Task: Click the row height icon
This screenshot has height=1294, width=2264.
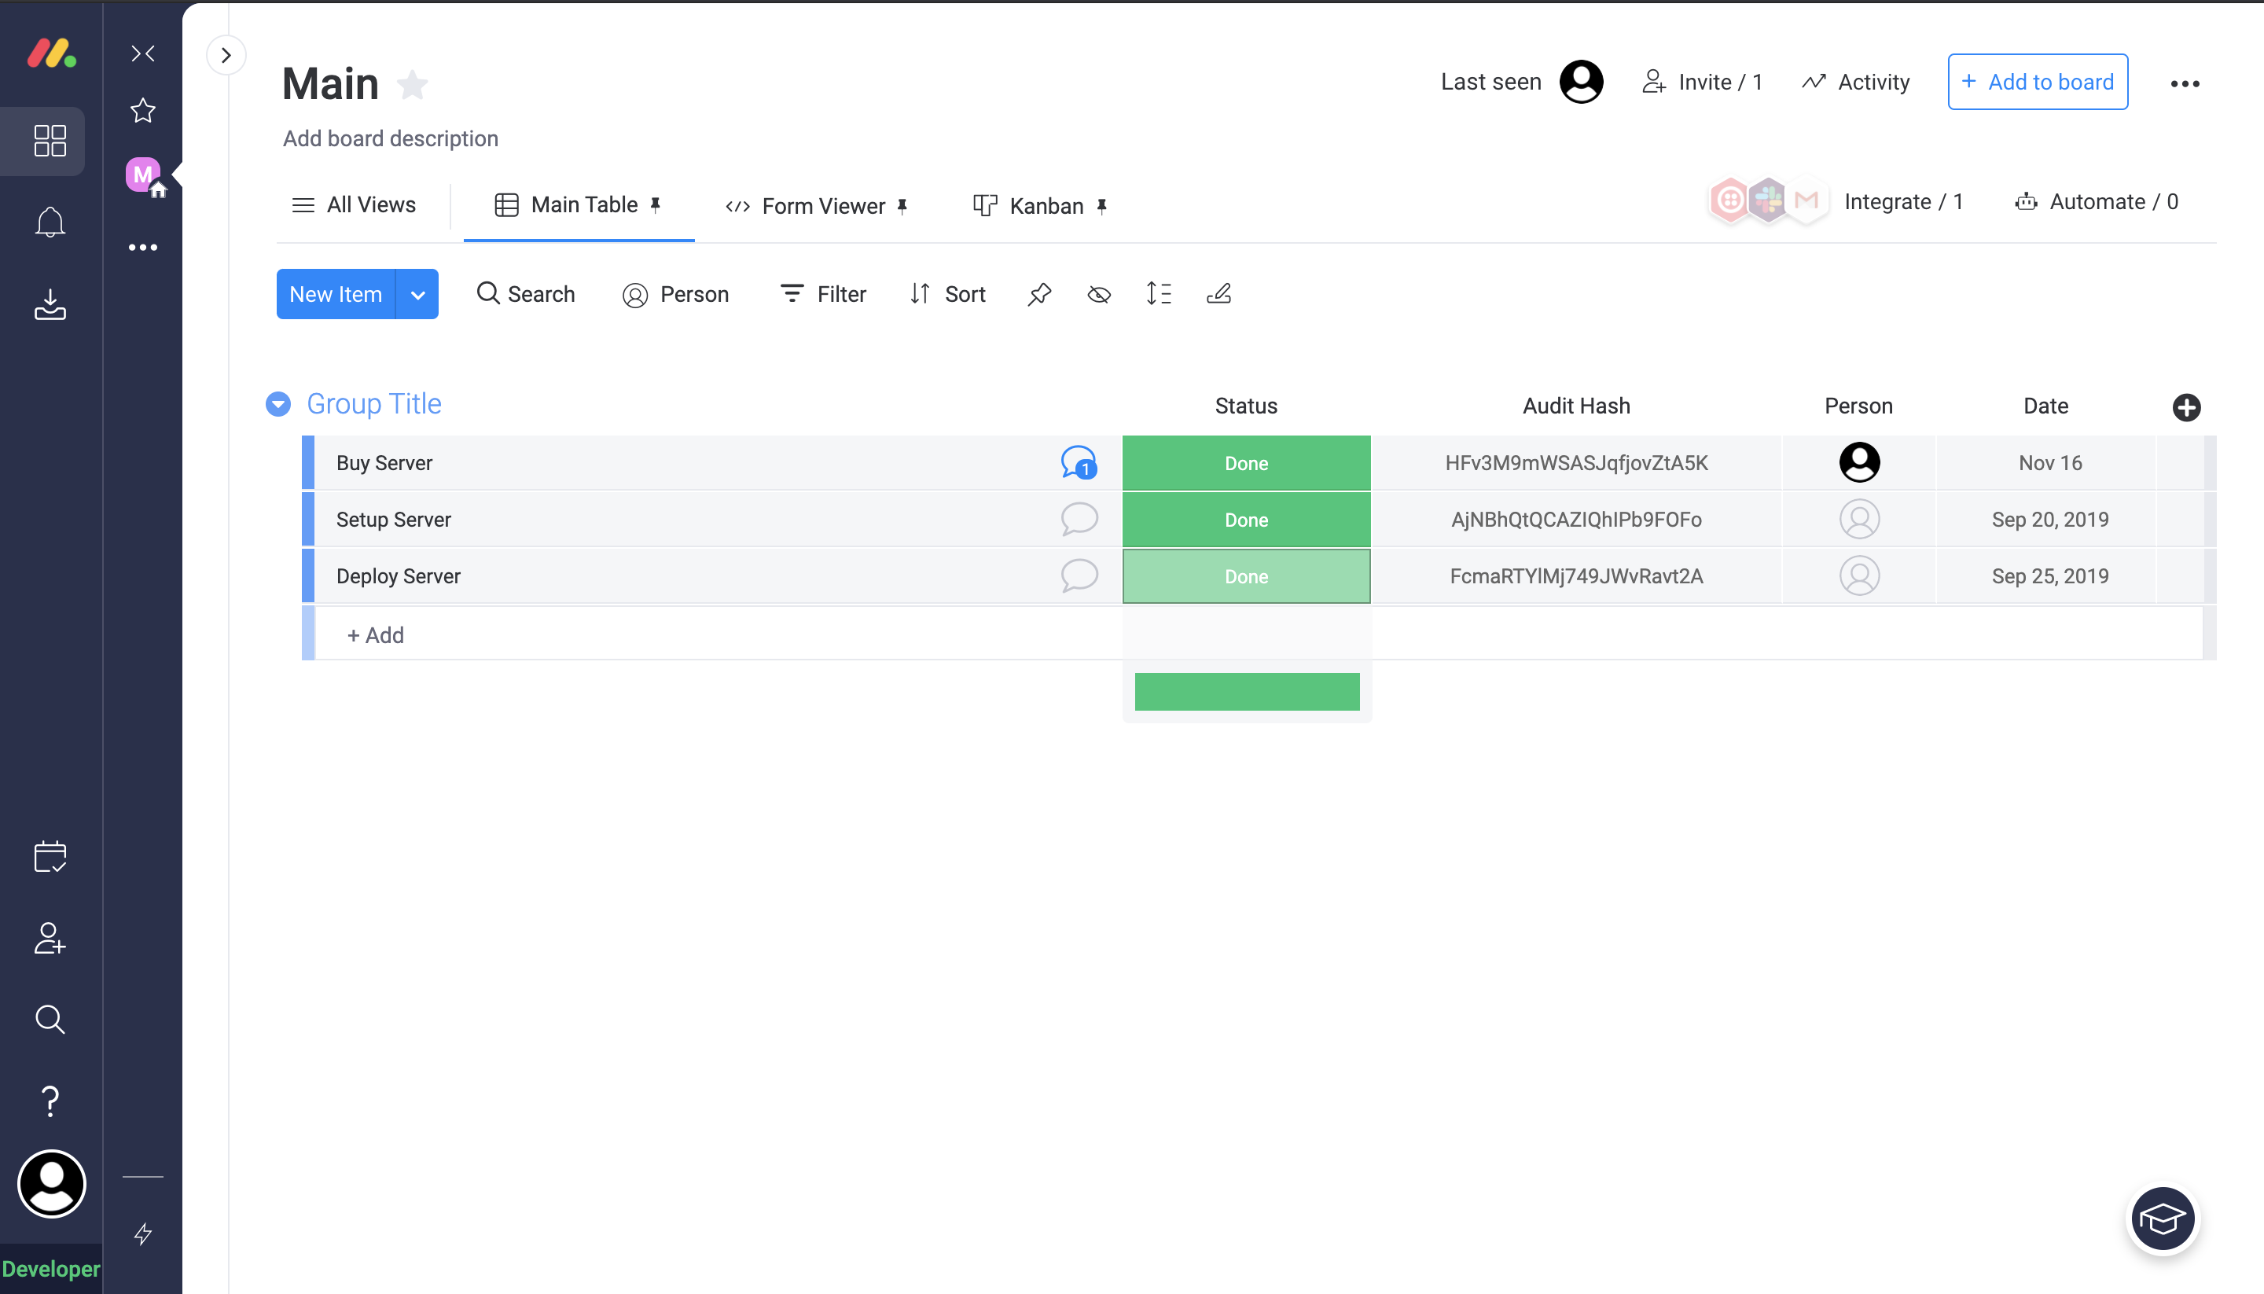Action: (1159, 294)
